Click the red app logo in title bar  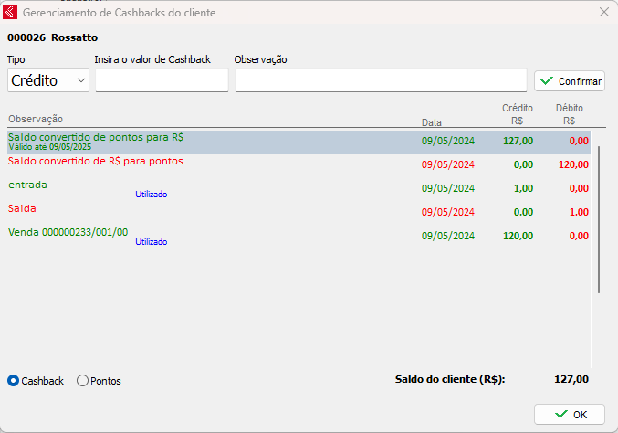point(11,13)
